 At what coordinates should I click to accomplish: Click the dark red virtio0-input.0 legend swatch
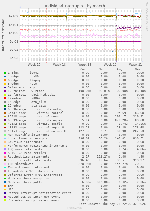pyautogui.click(x=5, y=128)
